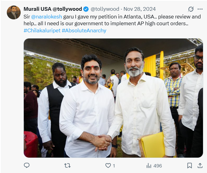Screen dimensions: 207x173
Task: Click the repost arrows icon
Action: [67, 166]
